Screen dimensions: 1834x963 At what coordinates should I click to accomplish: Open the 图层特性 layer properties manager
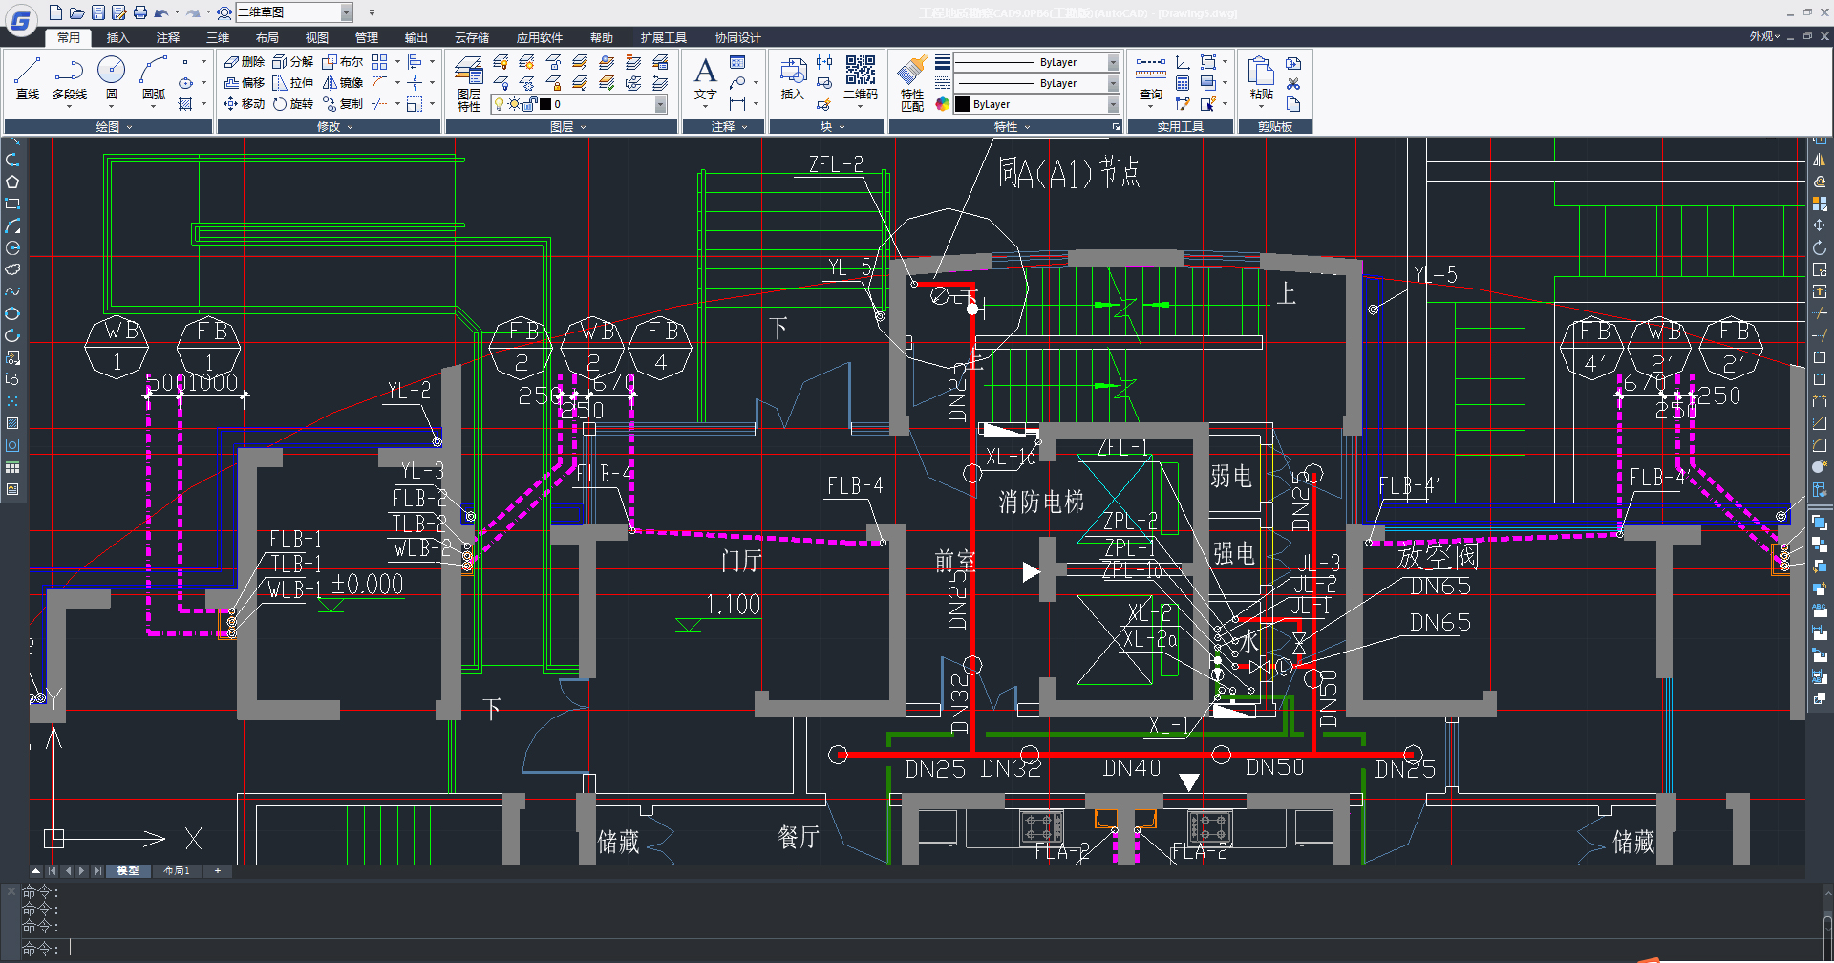(x=469, y=83)
